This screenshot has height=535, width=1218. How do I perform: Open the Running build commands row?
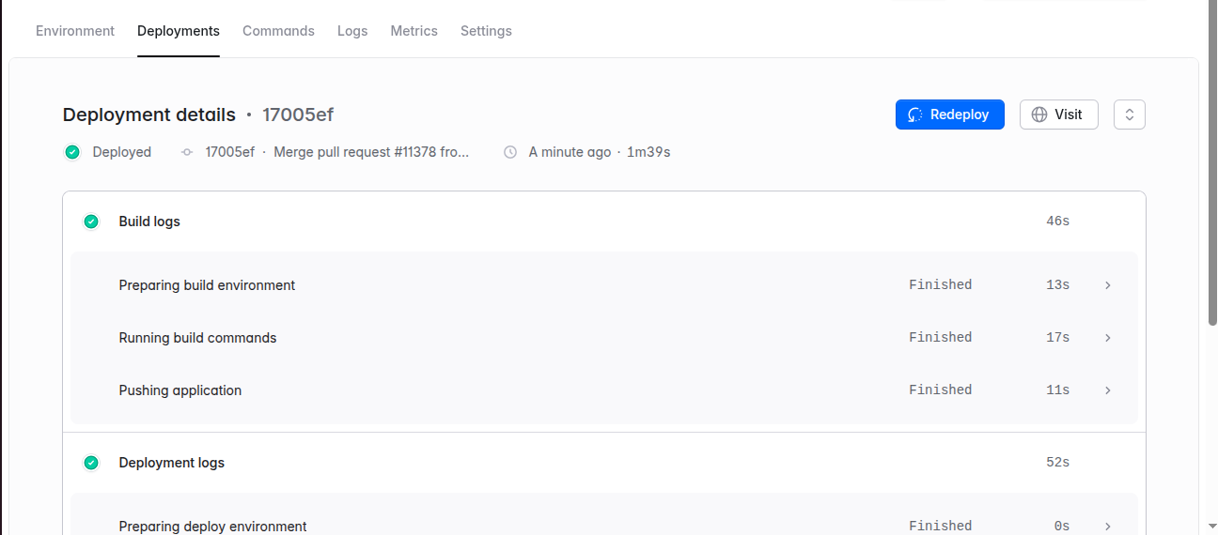(604, 338)
